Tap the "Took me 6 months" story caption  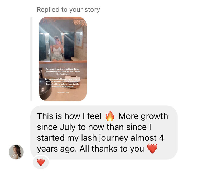tap(63, 71)
